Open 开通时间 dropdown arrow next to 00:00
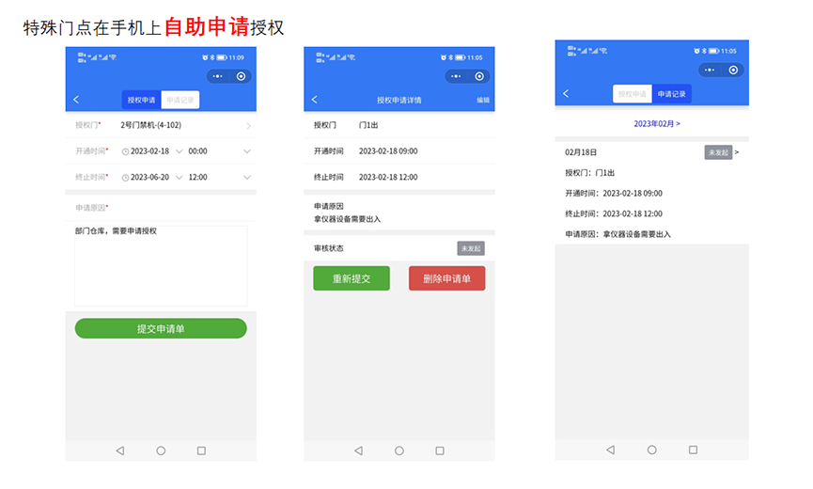 pyautogui.click(x=247, y=151)
